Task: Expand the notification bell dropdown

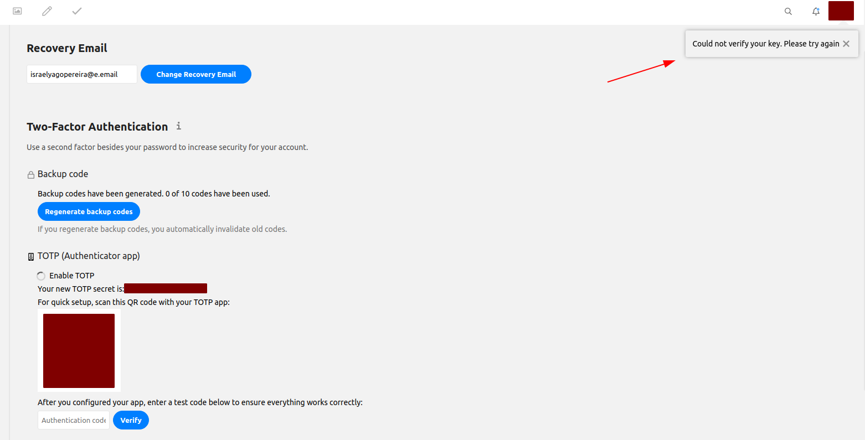Action: point(815,11)
